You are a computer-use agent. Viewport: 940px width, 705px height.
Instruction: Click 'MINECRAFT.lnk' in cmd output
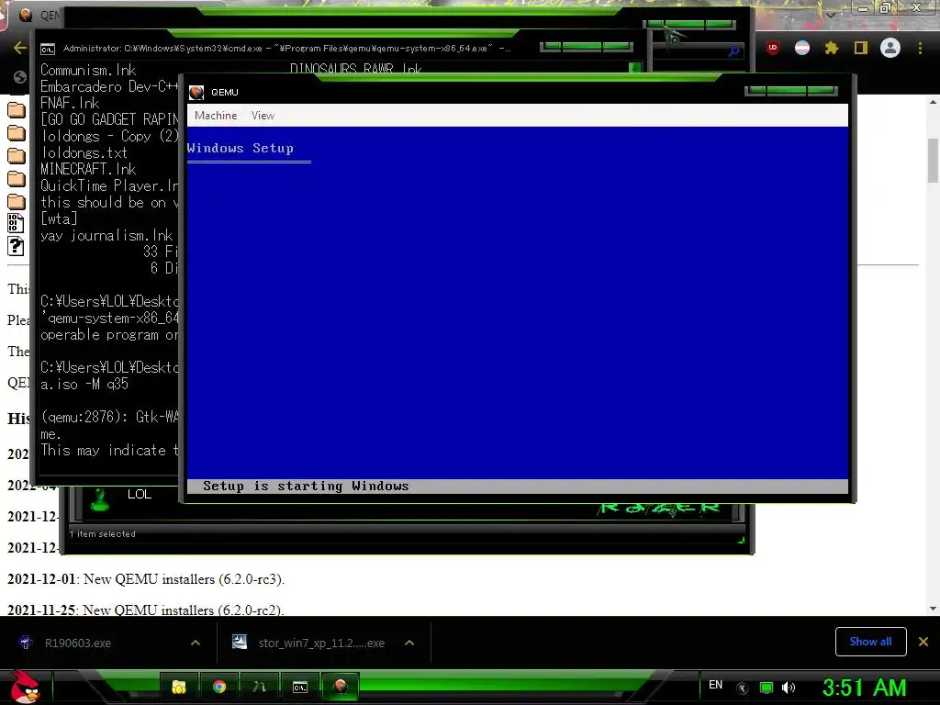coord(88,169)
